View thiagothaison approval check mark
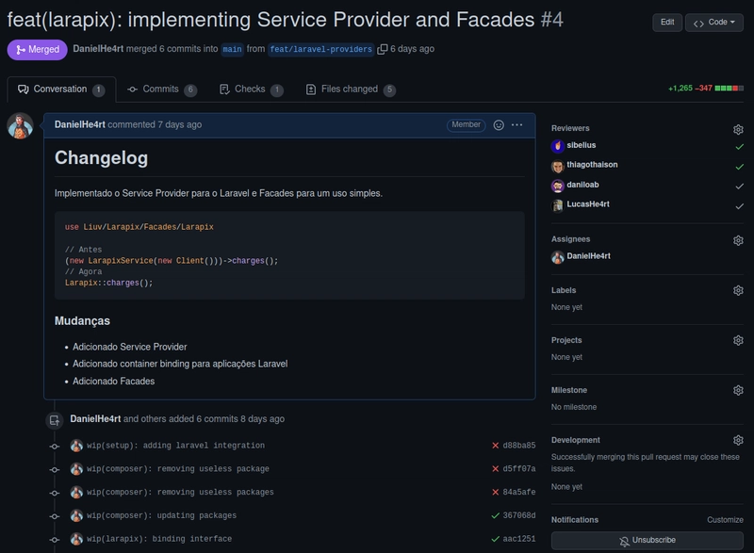The height and width of the screenshot is (553, 754). (740, 167)
